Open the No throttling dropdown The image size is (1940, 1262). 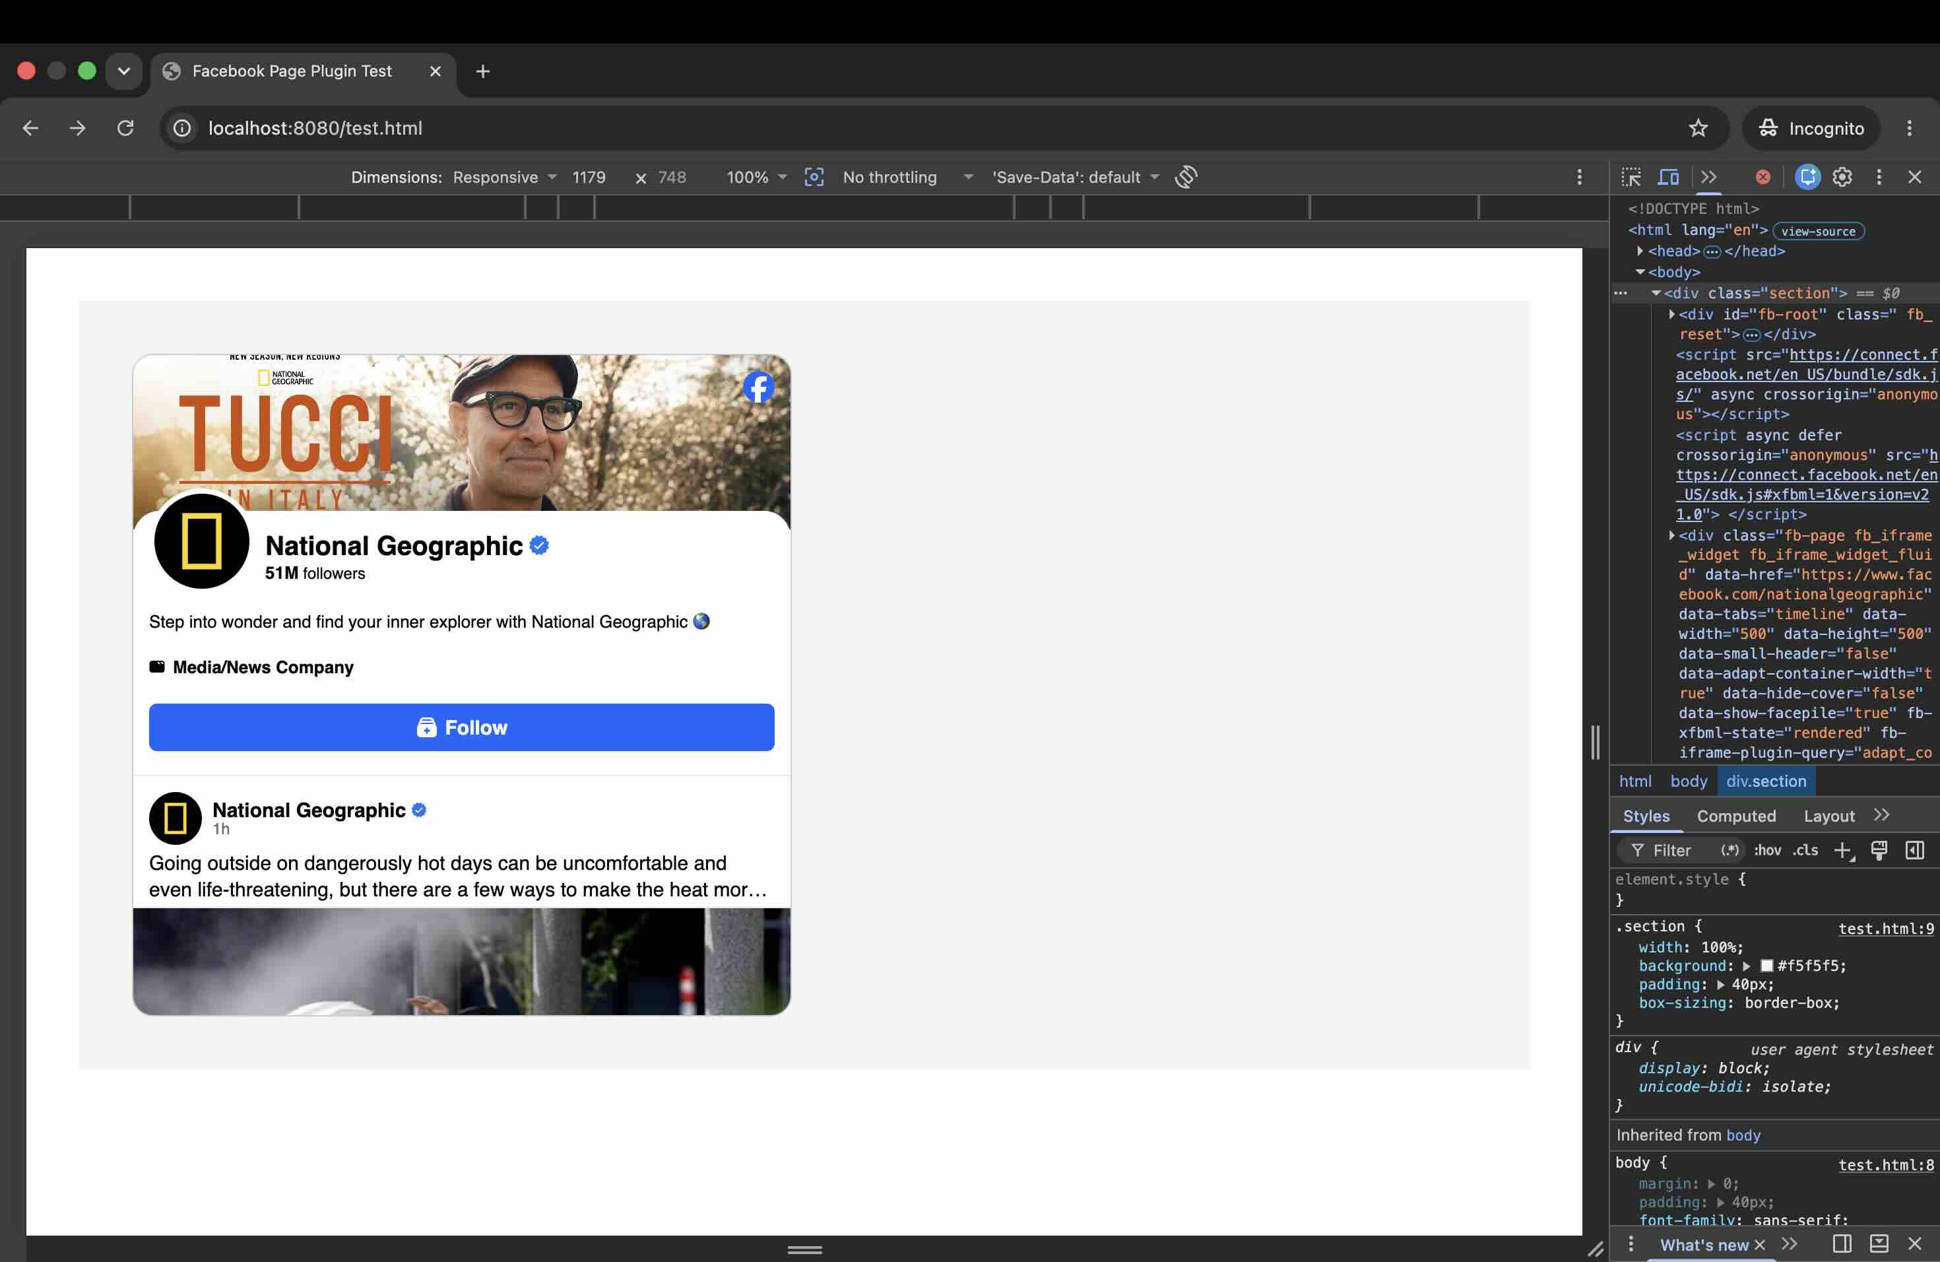[x=907, y=177]
